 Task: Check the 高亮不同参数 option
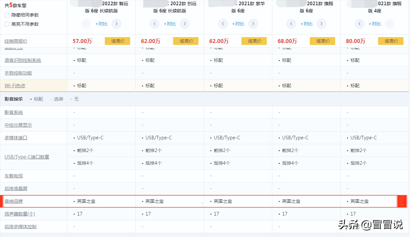pyautogui.click(x=7, y=24)
